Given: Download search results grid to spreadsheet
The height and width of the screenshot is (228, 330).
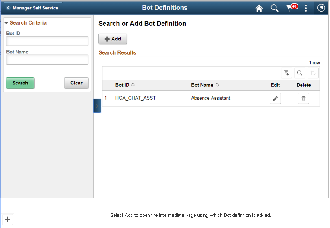Looking at the screenshot, I should pos(286,73).
